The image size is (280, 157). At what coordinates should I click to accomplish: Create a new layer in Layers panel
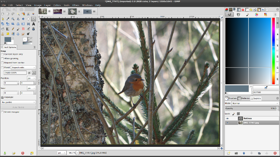point(229,153)
